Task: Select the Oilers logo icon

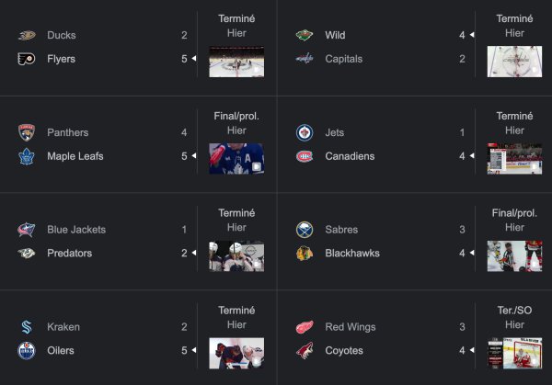Action: 26,350
